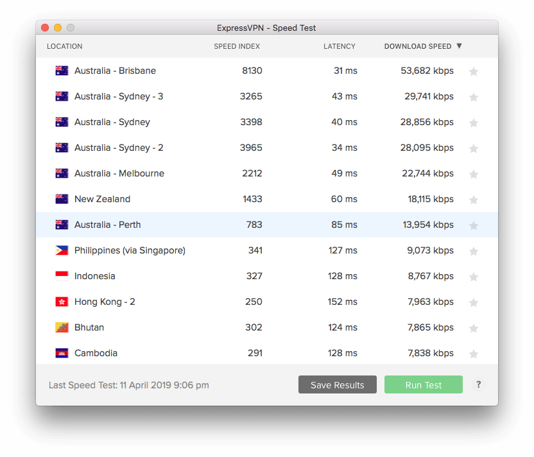Favorite the Australia - Brisbane server star
The width and height of the screenshot is (534, 457).
coord(474,71)
